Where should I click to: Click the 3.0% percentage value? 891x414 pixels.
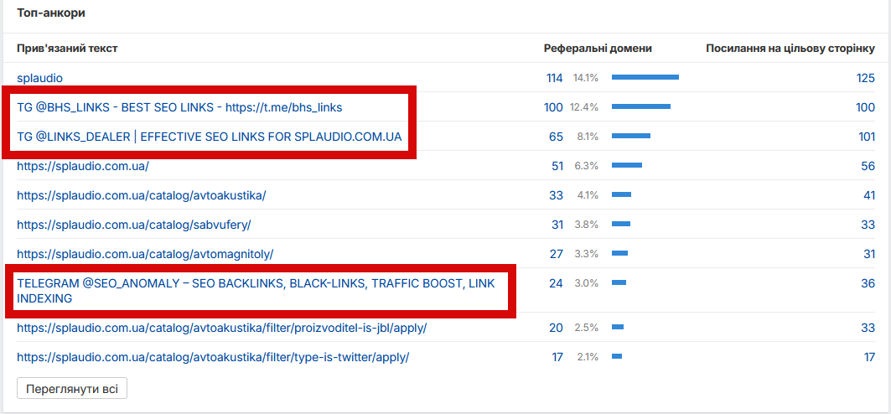(587, 283)
